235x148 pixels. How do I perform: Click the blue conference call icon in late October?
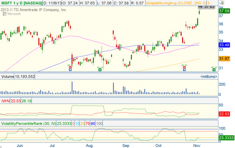[184, 70]
